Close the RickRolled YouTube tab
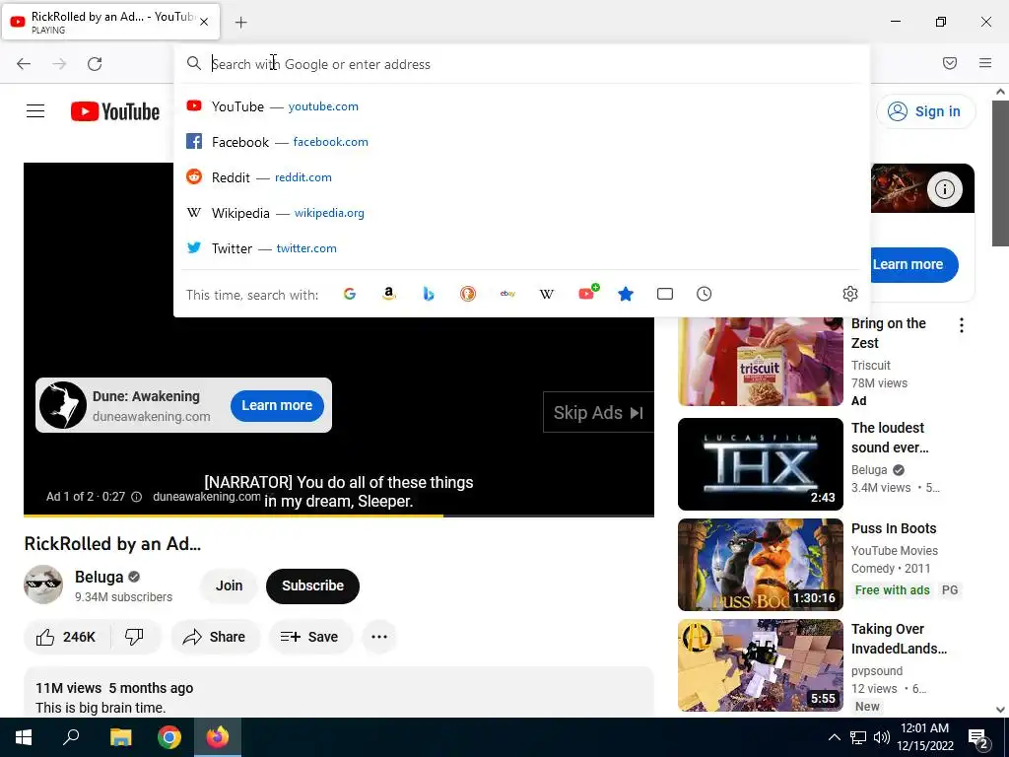The image size is (1009, 757). [x=204, y=22]
